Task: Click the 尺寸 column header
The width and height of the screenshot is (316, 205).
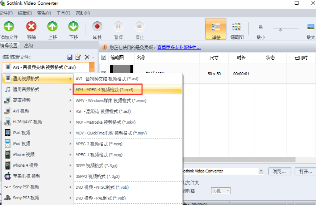Action: [214, 58]
